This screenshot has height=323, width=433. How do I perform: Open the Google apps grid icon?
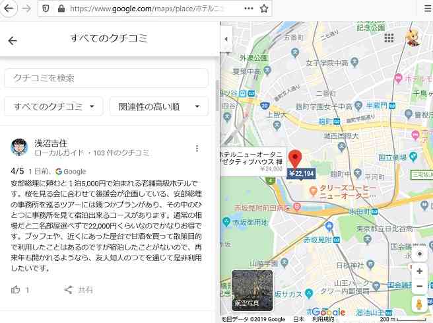tap(389, 38)
